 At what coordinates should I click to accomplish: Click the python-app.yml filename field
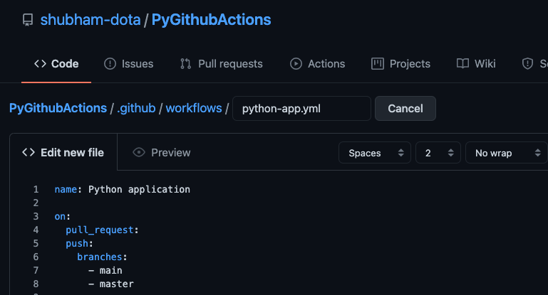click(301, 109)
